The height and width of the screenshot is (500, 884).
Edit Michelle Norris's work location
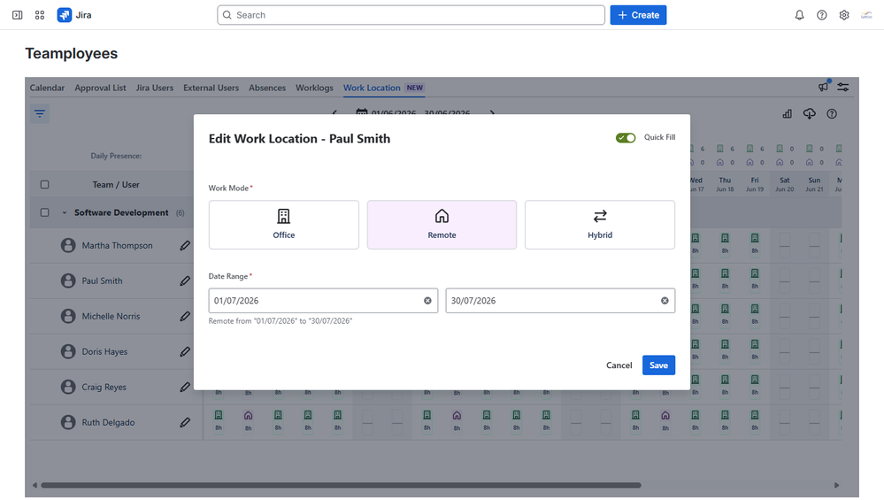point(185,316)
